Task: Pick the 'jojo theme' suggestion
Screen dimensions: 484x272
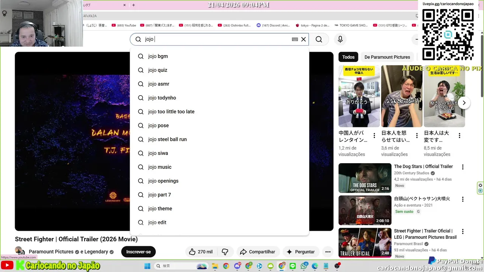Action: pyautogui.click(x=219, y=209)
